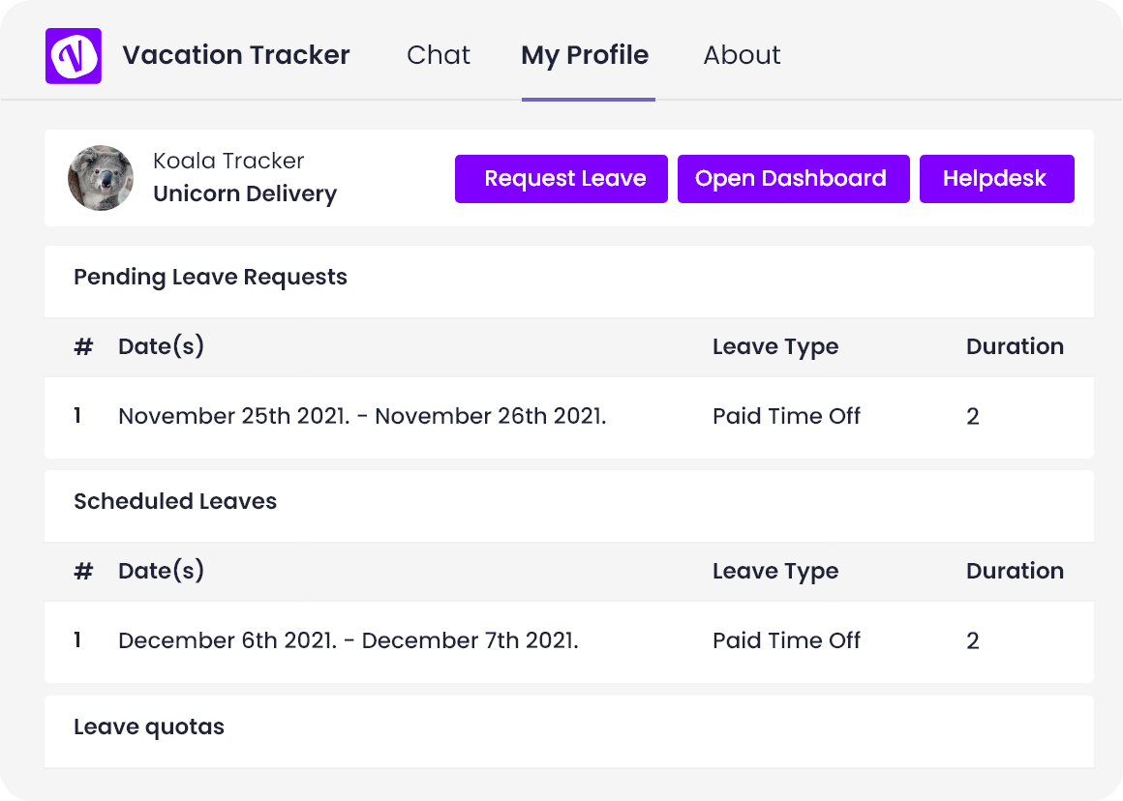Click the Duration header under Pending Leave Requests

click(1015, 346)
